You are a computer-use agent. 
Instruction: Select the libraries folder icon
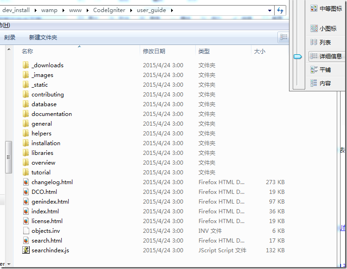coord(26,153)
